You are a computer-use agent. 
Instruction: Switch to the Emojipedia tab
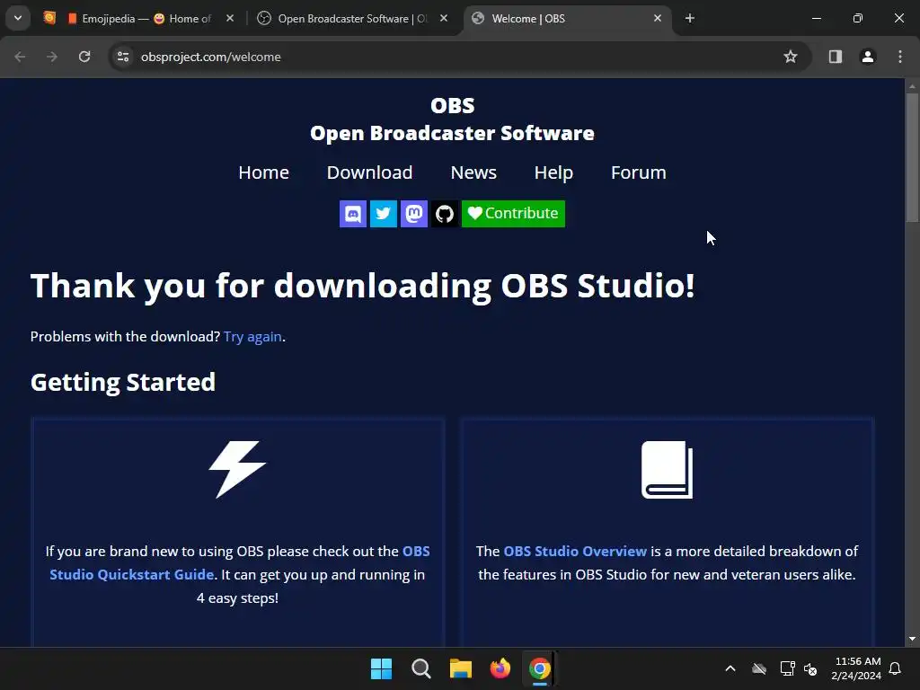139,19
